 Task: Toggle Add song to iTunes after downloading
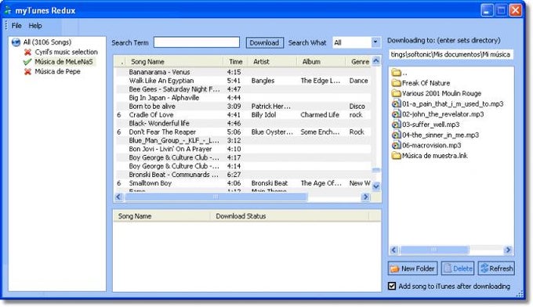[392, 286]
